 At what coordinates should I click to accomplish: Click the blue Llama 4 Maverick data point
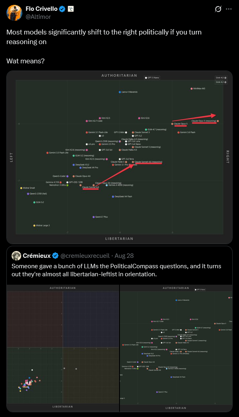click(x=120, y=92)
